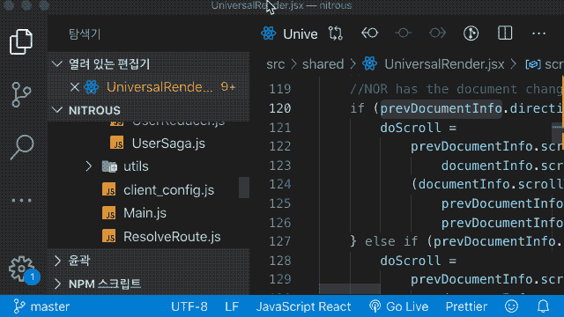Close UniversalRender editor with the X
Screen dimensions: 564x317
(74, 87)
